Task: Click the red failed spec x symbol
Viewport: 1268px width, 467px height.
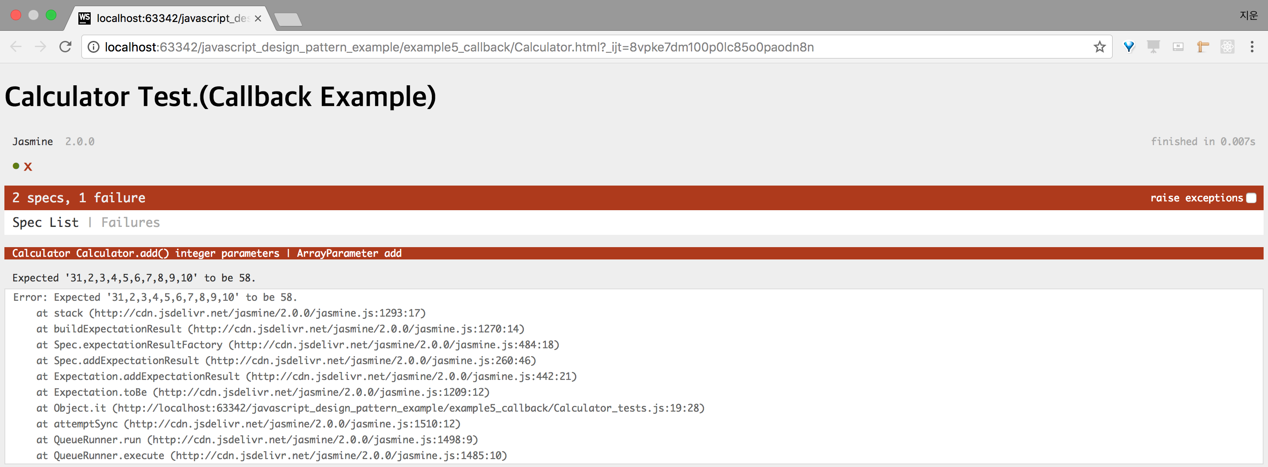Action: coord(28,167)
